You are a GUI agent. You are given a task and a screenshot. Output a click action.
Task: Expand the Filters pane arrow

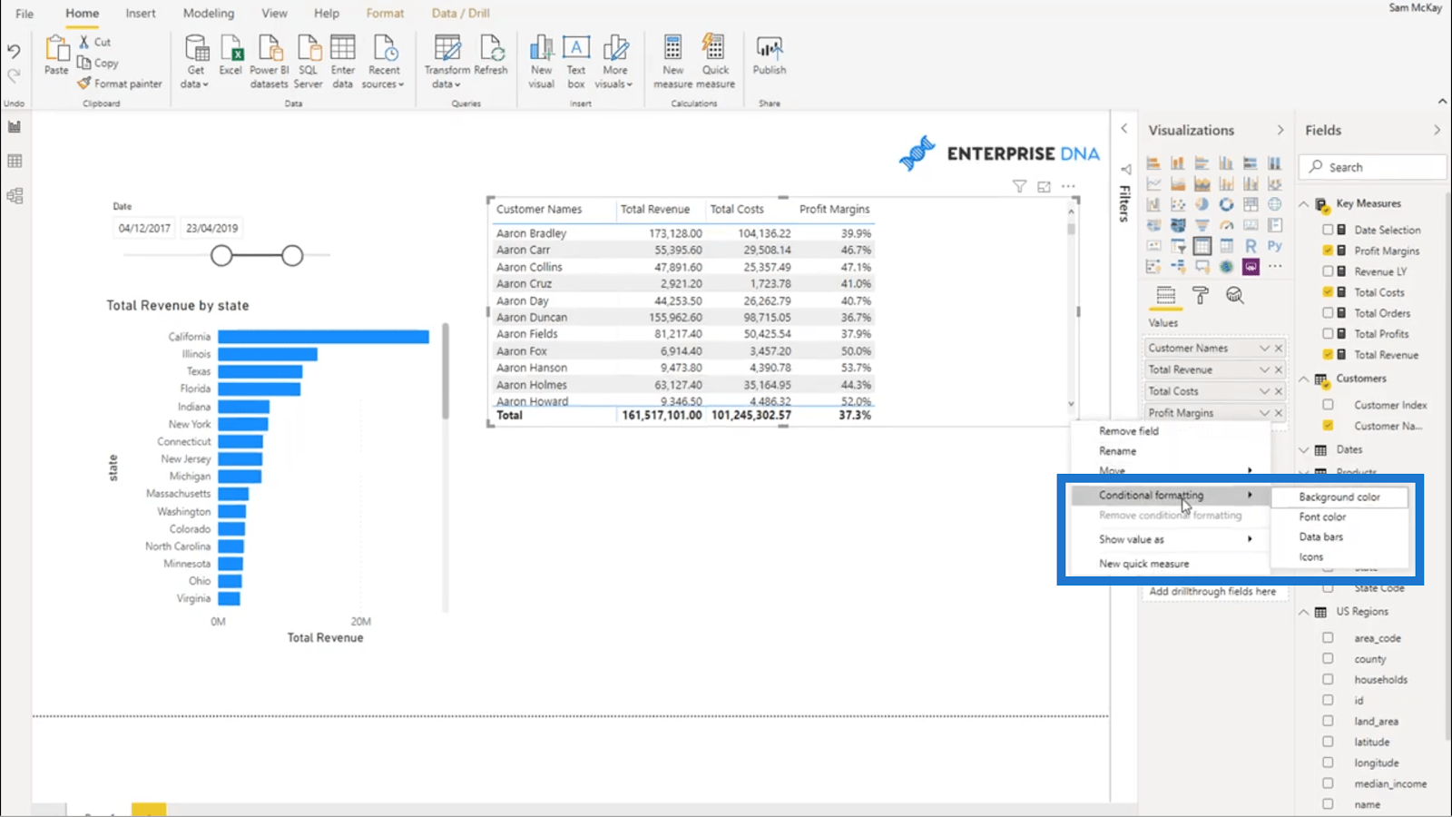(x=1124, y=129)
